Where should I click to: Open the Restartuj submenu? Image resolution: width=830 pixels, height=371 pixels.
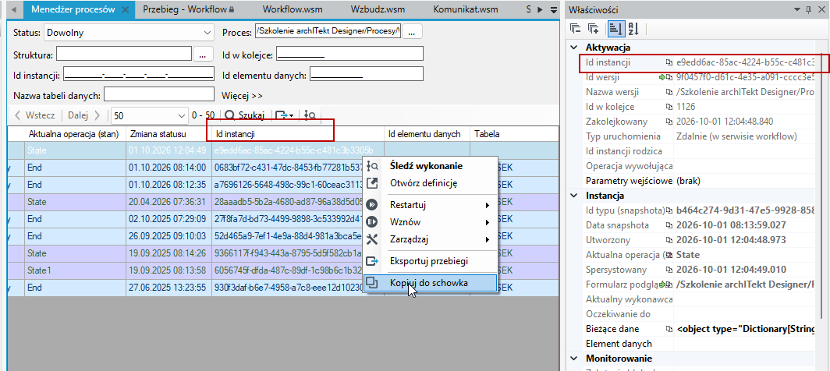429,205
